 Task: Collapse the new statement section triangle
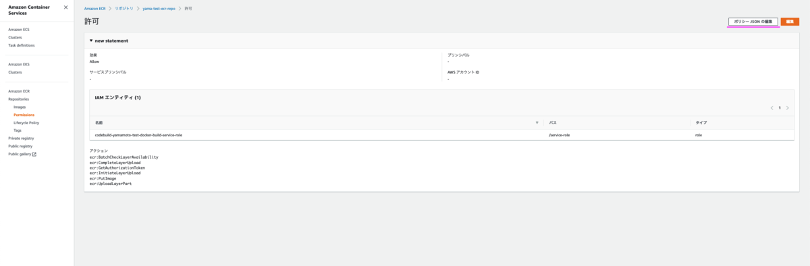click(x=91, y=41)
